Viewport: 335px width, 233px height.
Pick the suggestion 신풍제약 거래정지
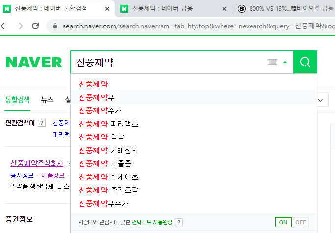194,151
